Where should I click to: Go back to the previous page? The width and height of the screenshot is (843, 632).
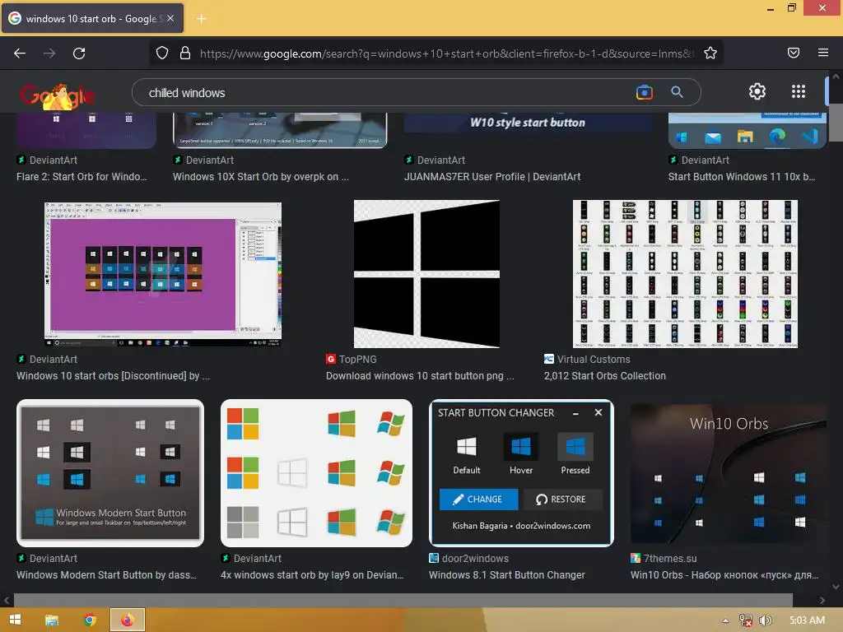20,53
